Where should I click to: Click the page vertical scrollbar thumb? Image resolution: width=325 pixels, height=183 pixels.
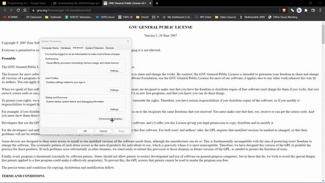tap(323, 34)
